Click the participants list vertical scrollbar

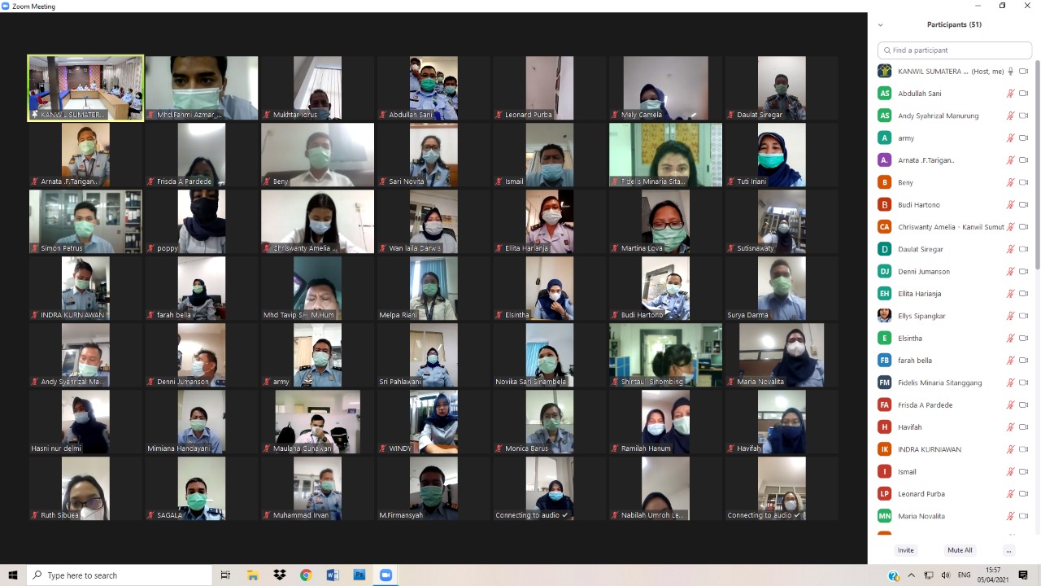coord(1037,163)
